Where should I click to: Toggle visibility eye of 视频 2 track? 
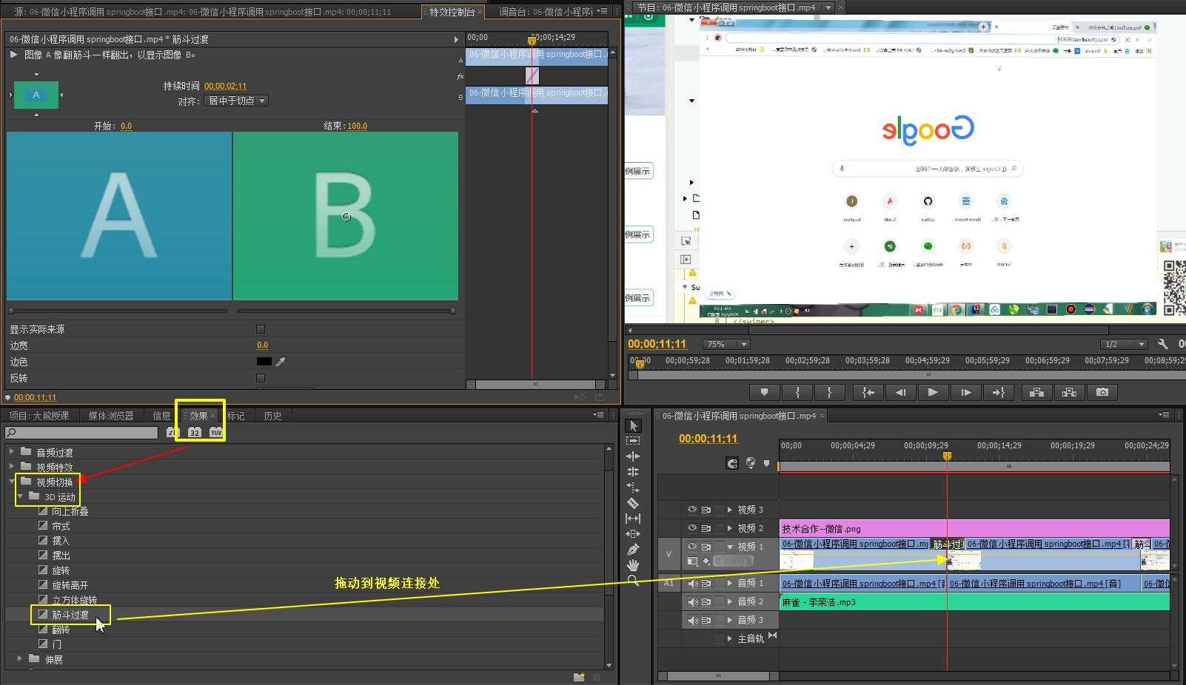click(692, 528)
